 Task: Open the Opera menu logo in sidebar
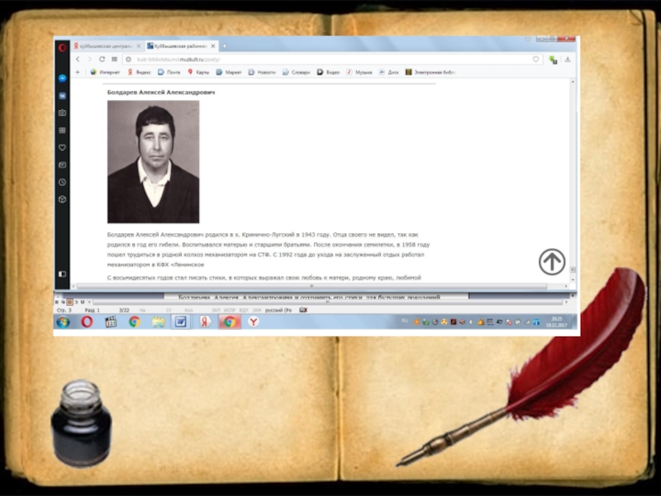[63, 47]
